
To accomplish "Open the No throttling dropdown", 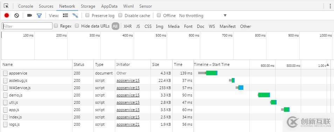I will [203, 15].
